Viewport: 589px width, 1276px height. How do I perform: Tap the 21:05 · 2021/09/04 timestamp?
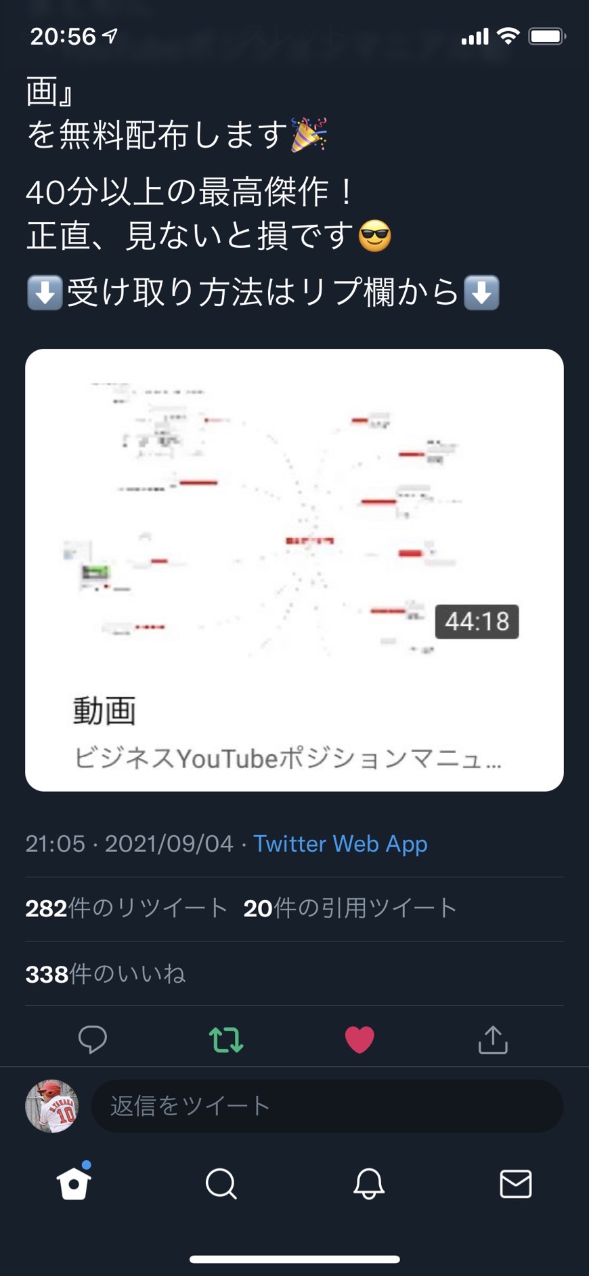click(129, 844)
